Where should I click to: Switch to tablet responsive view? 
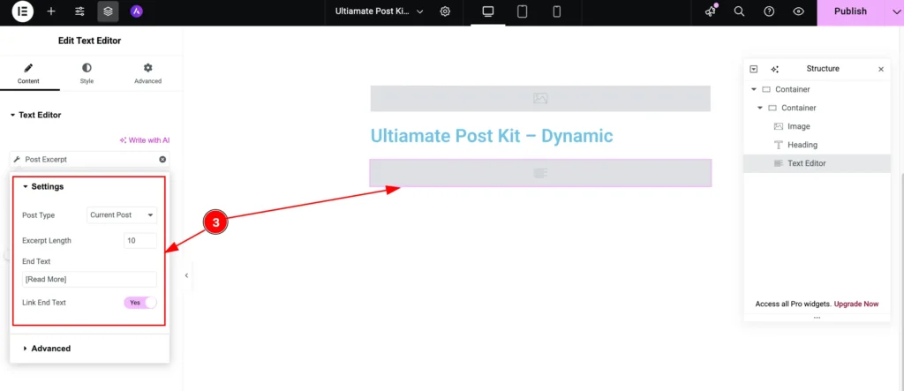point(523,11)
